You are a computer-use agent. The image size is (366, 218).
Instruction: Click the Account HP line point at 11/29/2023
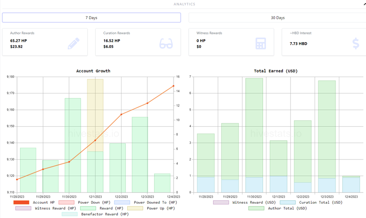click(43, 170)
